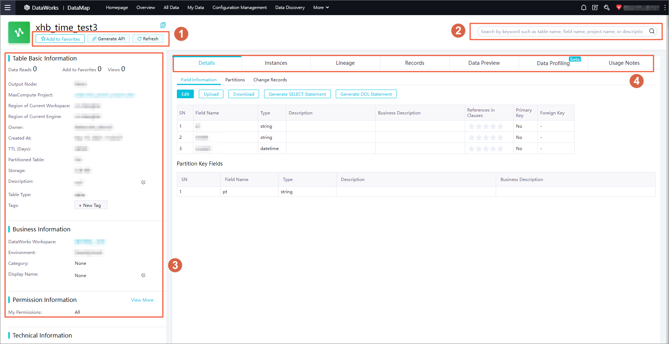The width and height of the screenshot is (669, 344).
Task: Select the Details tab
Action: tap(207, 63)
